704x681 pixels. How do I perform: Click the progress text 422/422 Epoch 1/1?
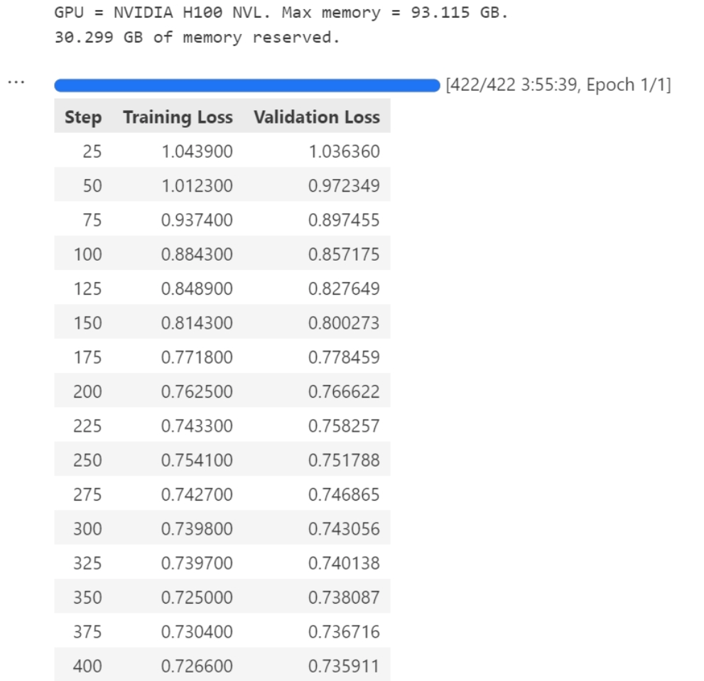[x=558, y=85]
